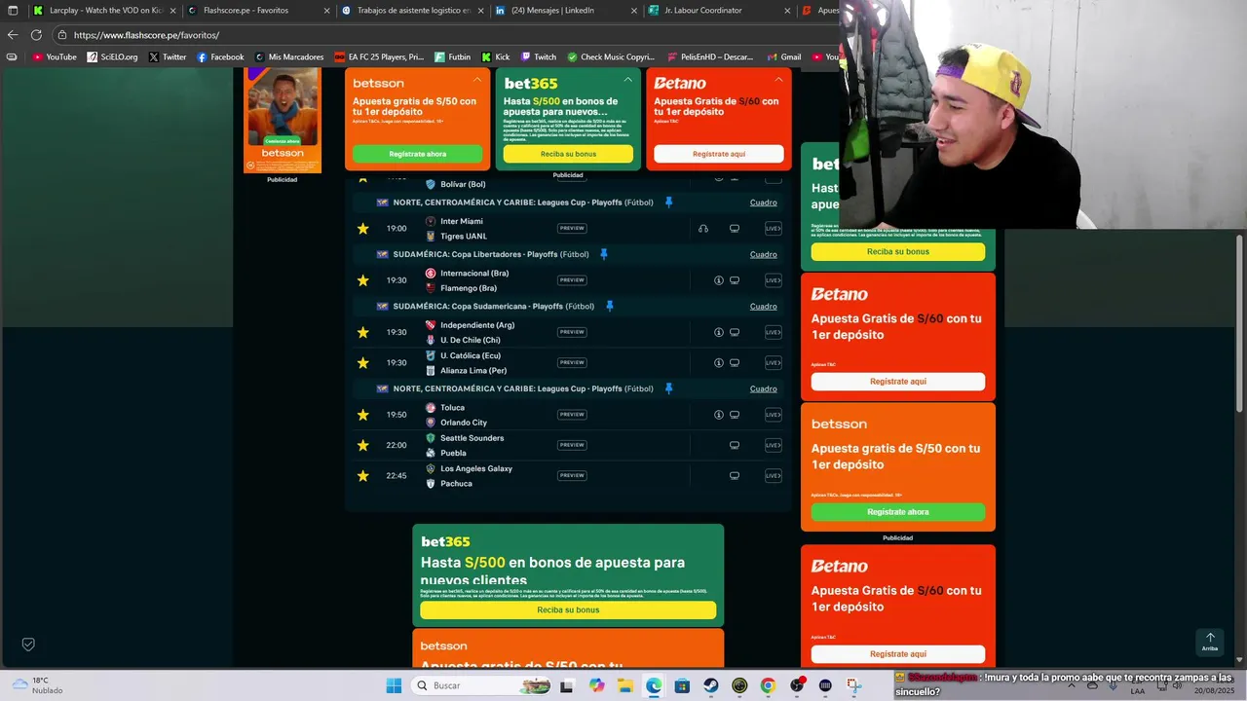This screenshot has width=1247, height=701.
Task: Toggle favorite star for Seattle Sounders vs Puebla
Action: coord(363,445)
